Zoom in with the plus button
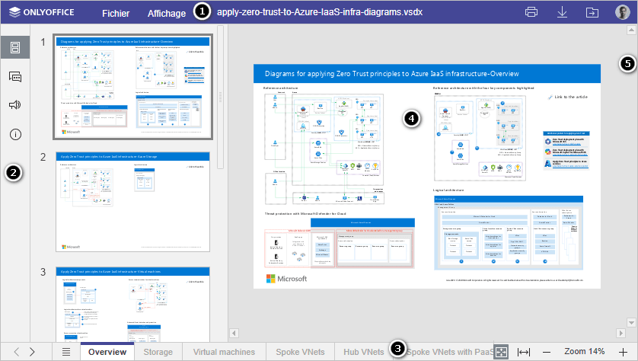The height and width of the screenshot is (361, 638). coord(623,352)
